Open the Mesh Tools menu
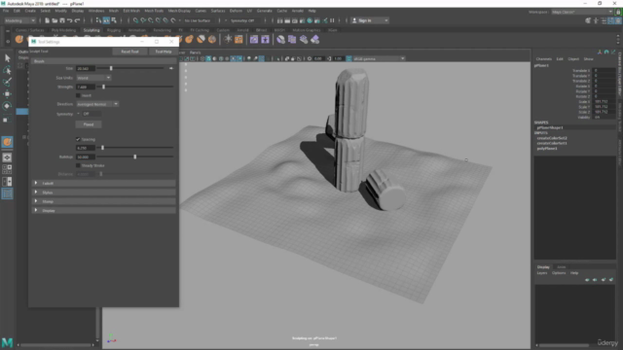The height and width of the screenshot is (350, 623). [x=154, y=11]
